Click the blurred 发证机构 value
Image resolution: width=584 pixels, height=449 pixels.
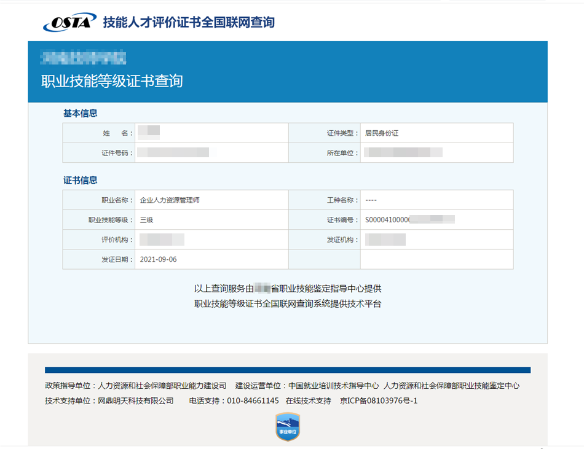[x=385, y=240]
